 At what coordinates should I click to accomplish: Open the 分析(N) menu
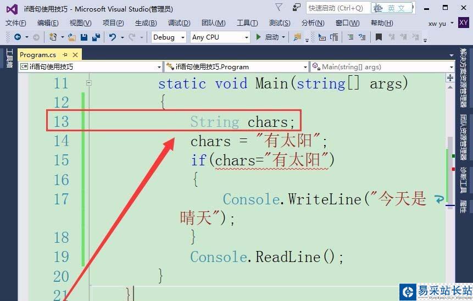coord(313,23)
